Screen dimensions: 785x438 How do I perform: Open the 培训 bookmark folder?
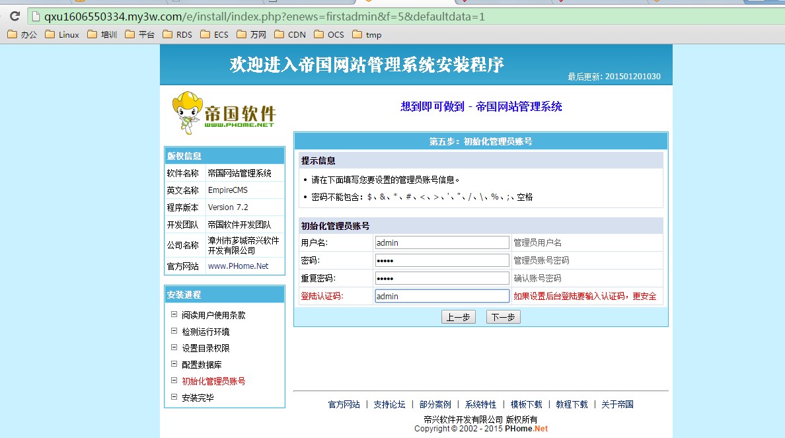(x=102, y=34)
